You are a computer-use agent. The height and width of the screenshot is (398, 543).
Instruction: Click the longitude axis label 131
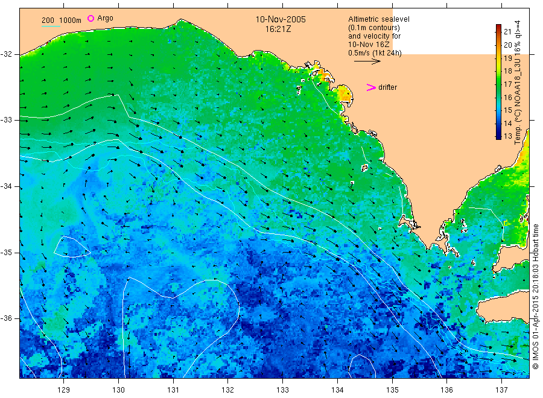pyautogui.click(x=173, y=390)
